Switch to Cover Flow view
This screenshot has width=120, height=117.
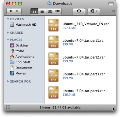[x=58, y=11]
